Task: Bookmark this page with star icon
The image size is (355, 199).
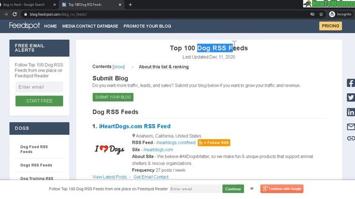Action: [321, 14]
